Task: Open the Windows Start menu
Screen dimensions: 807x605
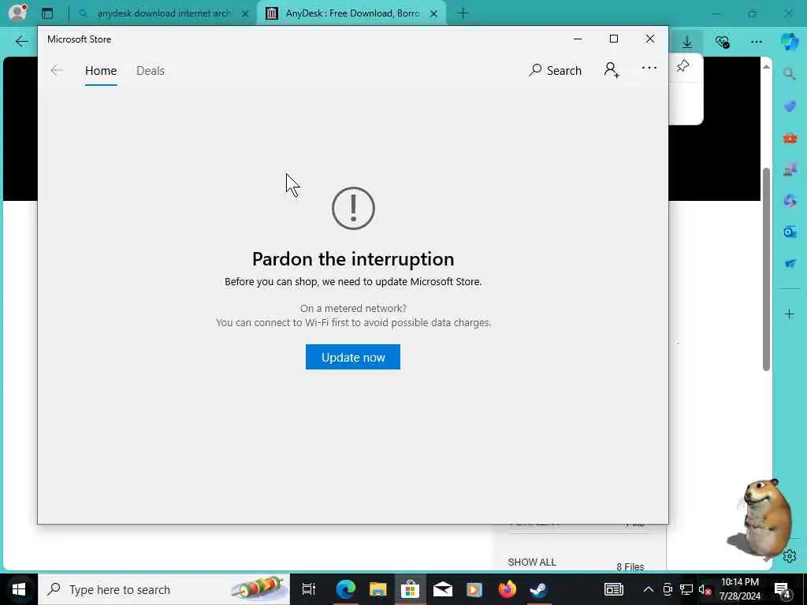Action: coord(19,589)
